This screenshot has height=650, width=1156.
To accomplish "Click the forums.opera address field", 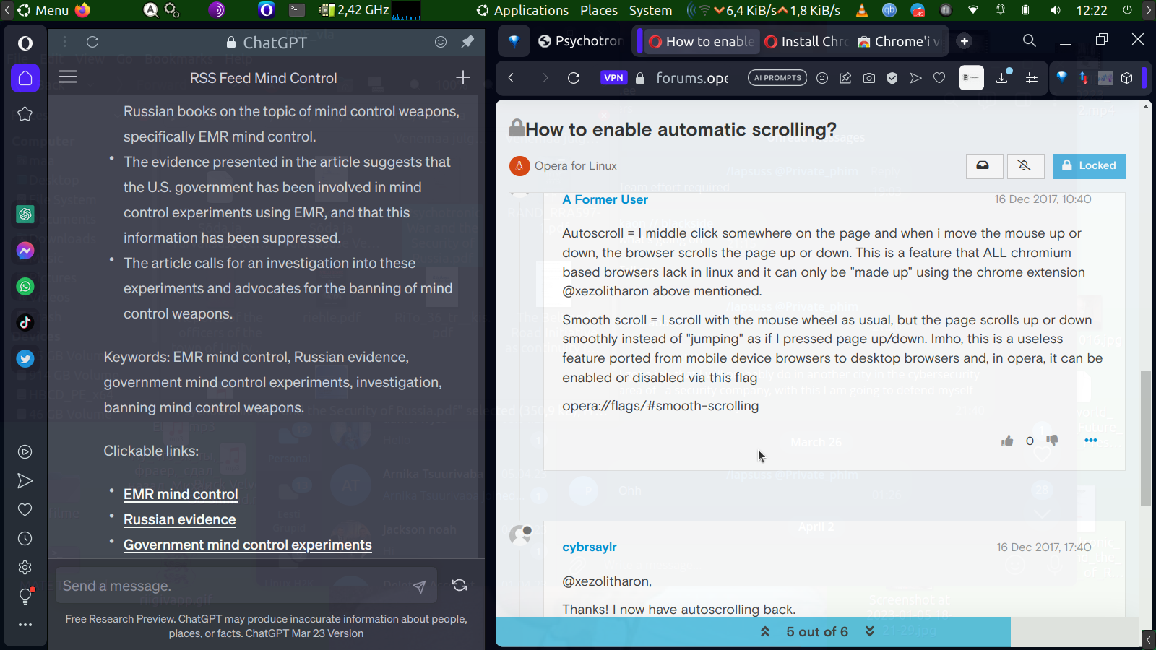I will pyautogui.click(x=691, y=78).
